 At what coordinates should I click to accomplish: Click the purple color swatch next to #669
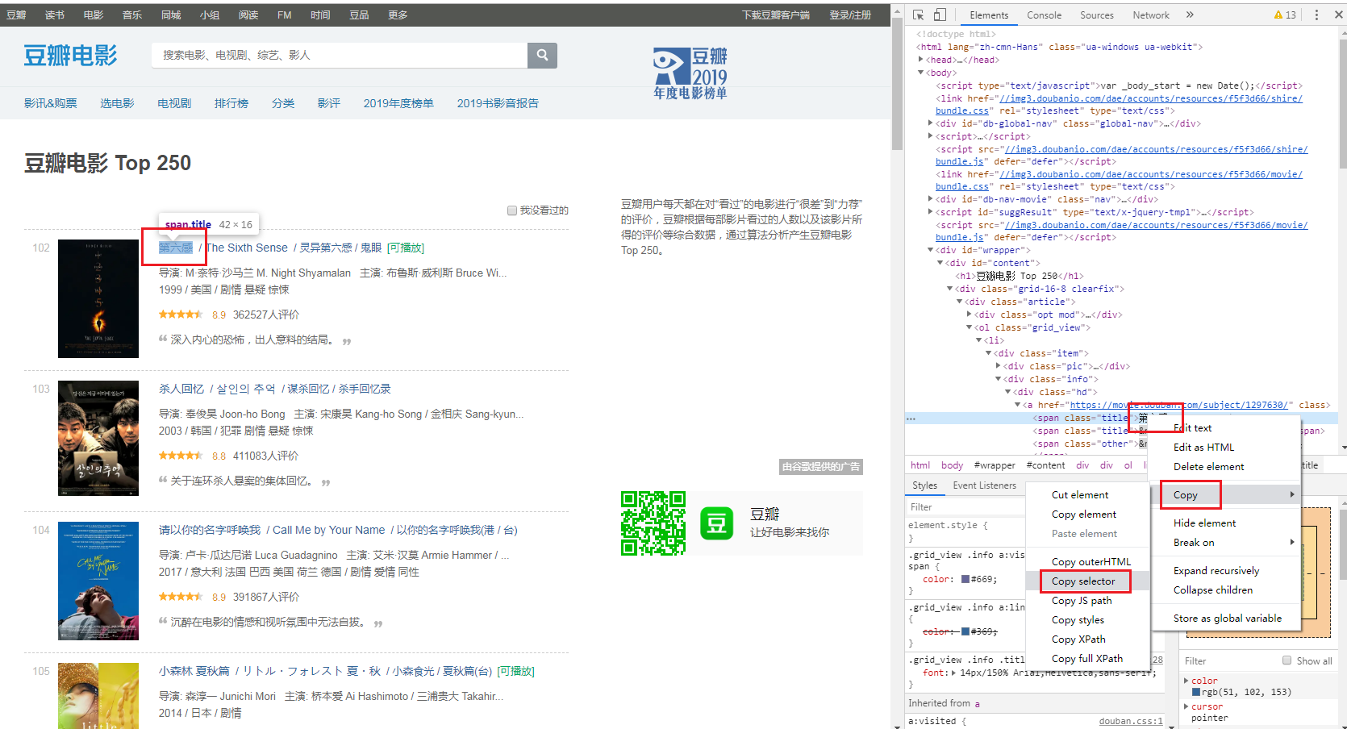tap(965, 579)
